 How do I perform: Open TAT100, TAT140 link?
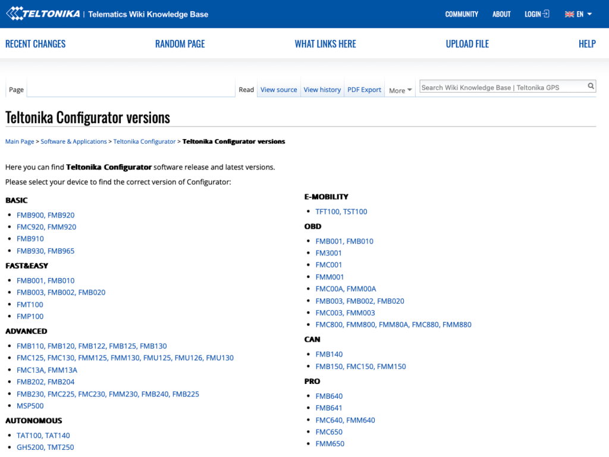43,436
